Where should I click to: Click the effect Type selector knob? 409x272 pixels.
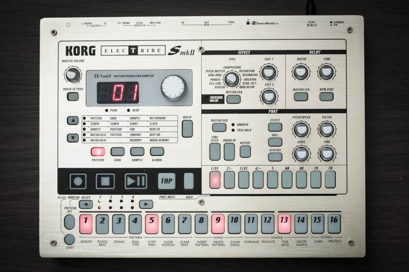(x=231, y=79)
